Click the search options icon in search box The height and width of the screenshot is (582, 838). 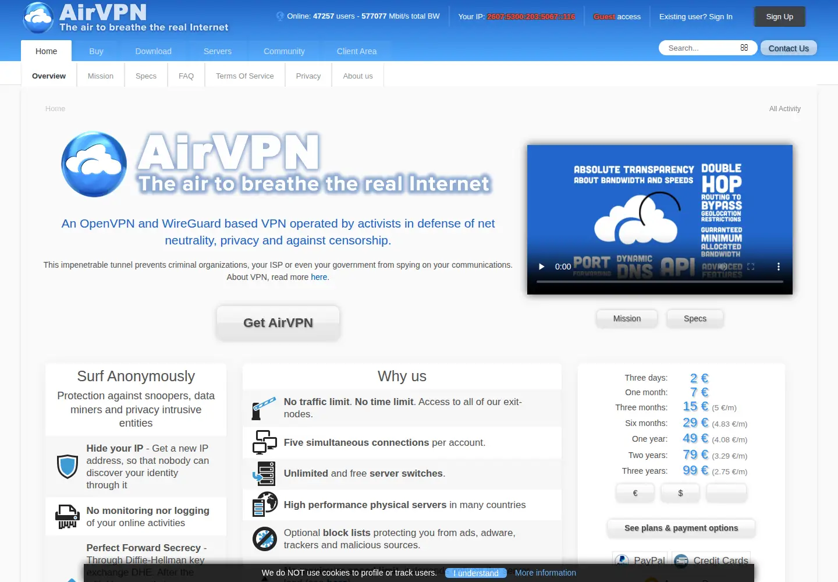click(744, 48)
